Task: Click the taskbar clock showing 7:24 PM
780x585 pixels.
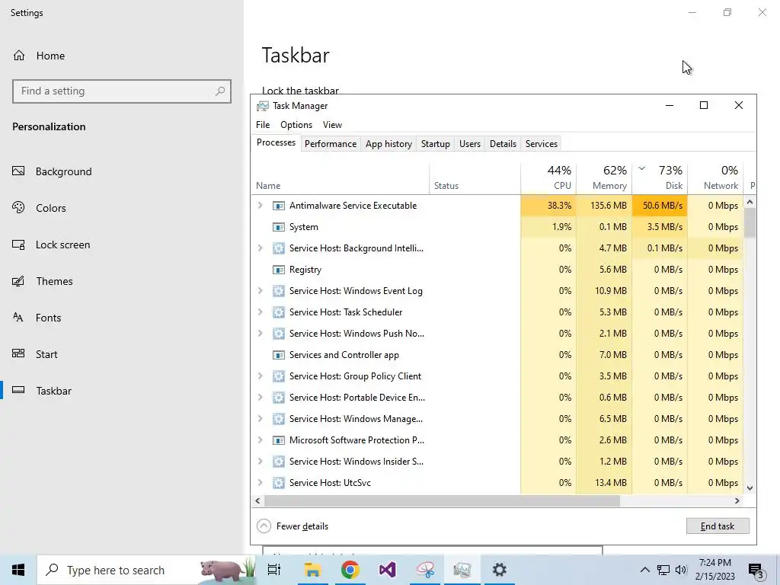Action: pos(714,570)
